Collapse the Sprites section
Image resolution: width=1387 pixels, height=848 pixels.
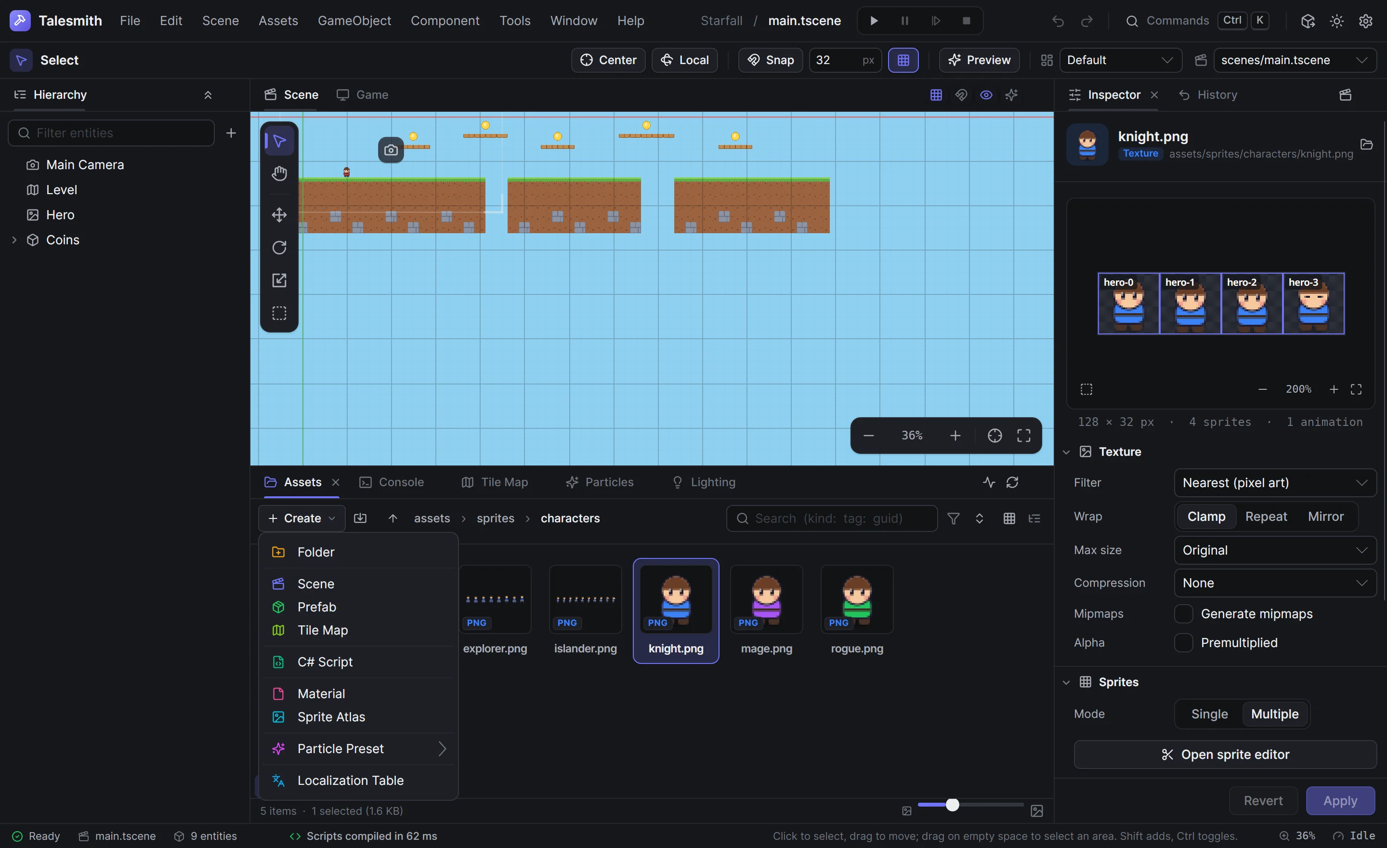(1066, 682)
